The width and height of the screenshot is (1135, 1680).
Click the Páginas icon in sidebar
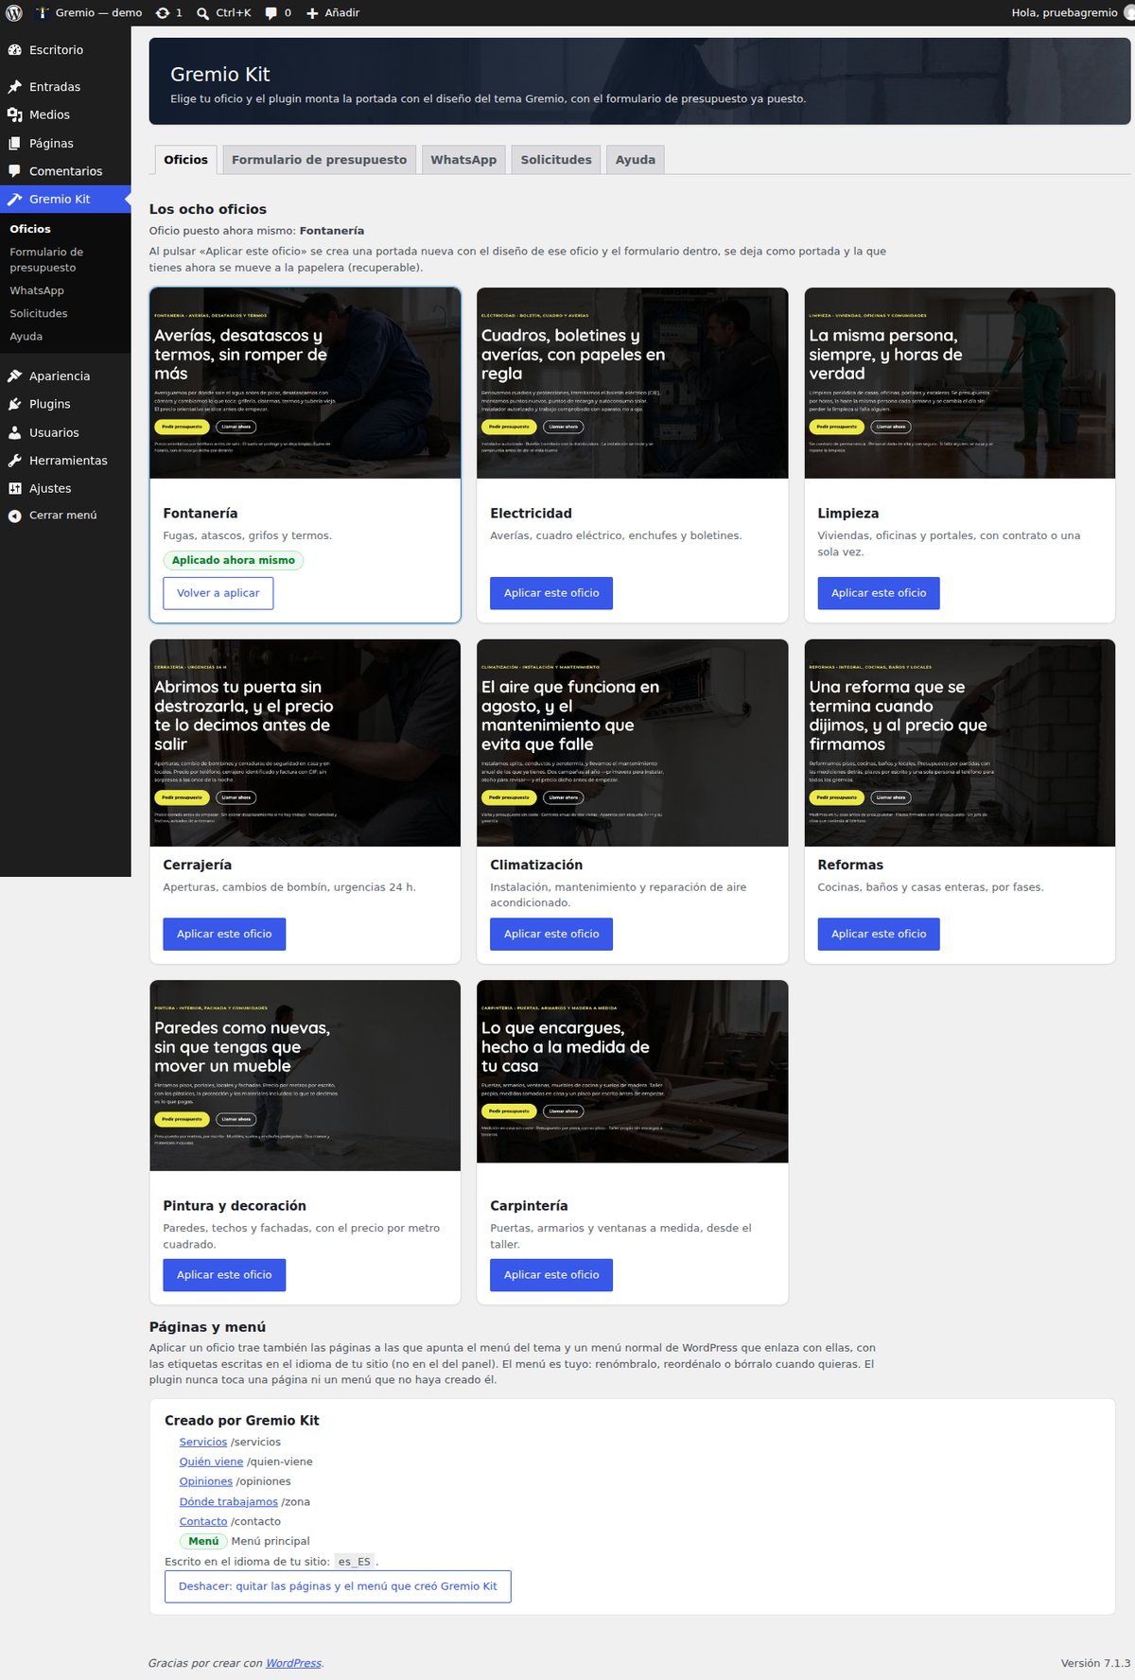pos(14,144)
